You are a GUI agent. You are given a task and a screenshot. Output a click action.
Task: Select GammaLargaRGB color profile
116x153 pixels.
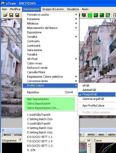(x=97, y=99)
